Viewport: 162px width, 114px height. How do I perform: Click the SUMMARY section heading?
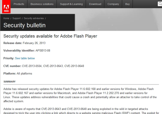coord(9,82)
